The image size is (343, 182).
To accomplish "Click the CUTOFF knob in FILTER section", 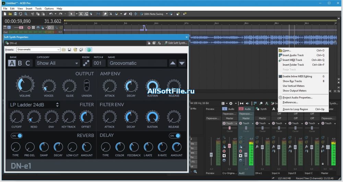I will [x=16, y=117].
